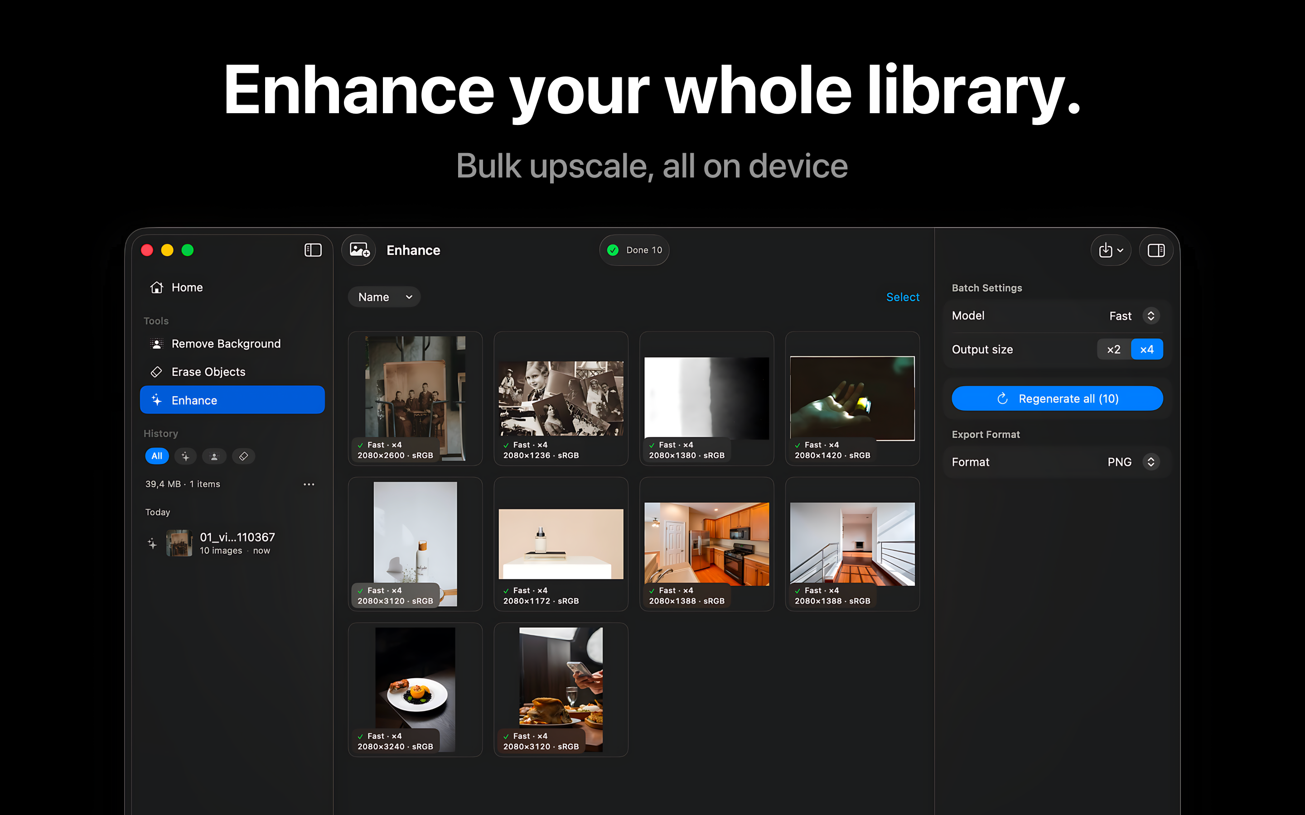Filter history by enhance sparkle icon
This screenshot has height=815, width=1305.
click(x=185, y=456)
